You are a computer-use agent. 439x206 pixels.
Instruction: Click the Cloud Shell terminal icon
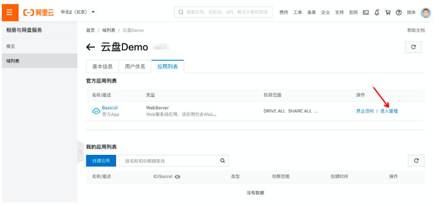tap(365, 12)
